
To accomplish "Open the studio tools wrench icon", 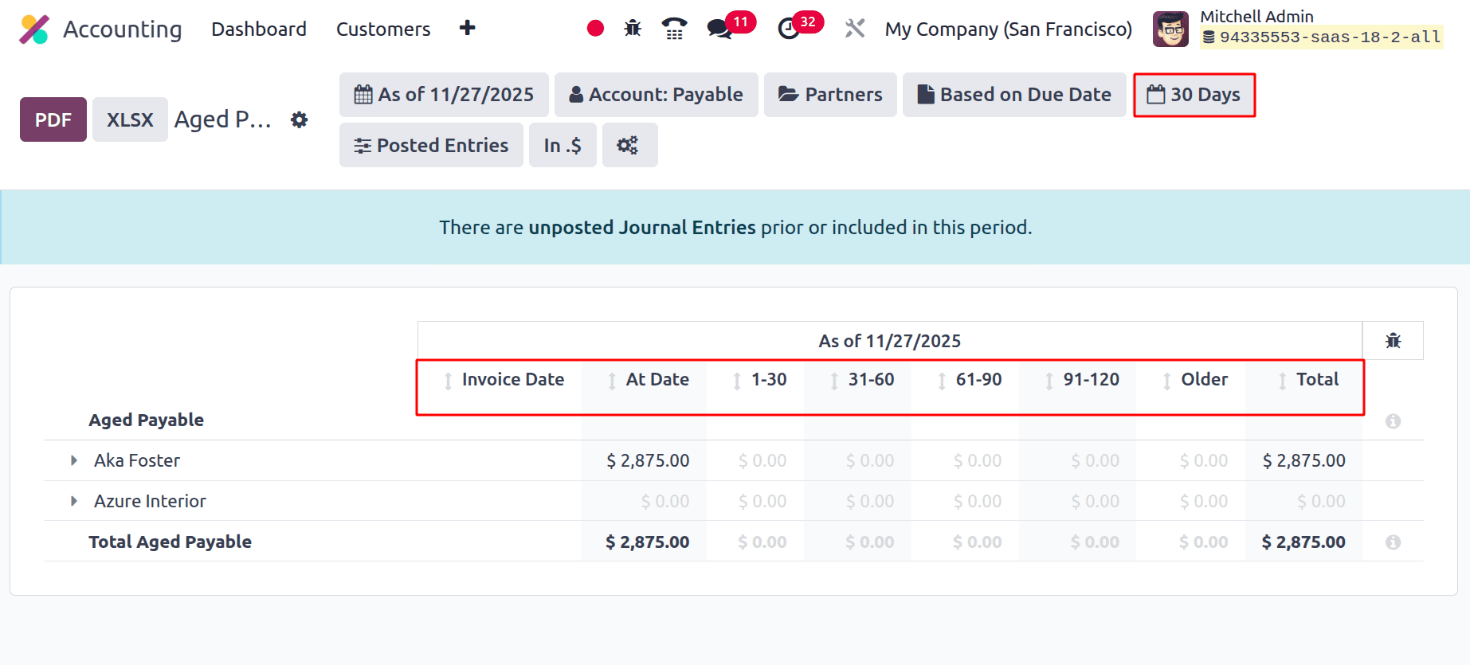I will [x=855, y=29].
